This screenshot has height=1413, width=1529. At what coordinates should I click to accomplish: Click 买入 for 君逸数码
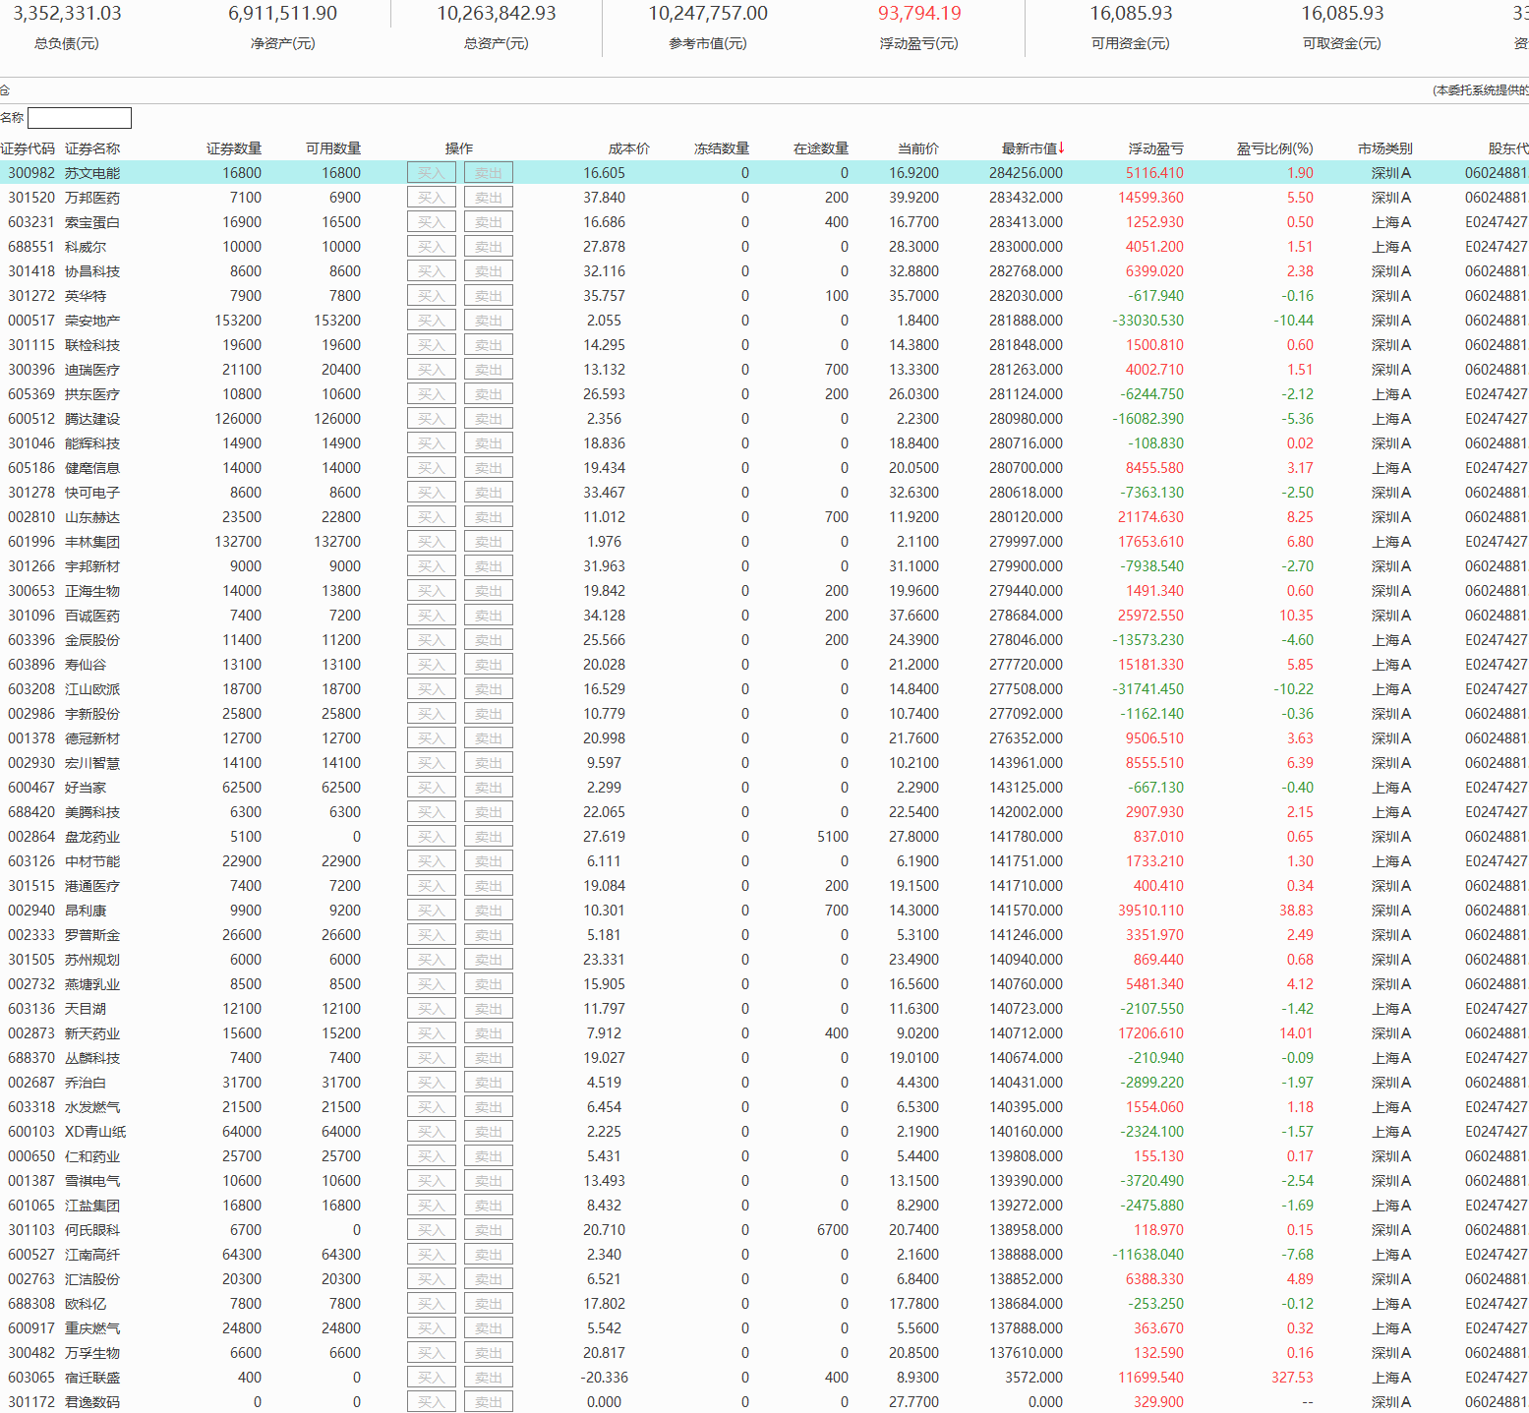click(431, 1402)
